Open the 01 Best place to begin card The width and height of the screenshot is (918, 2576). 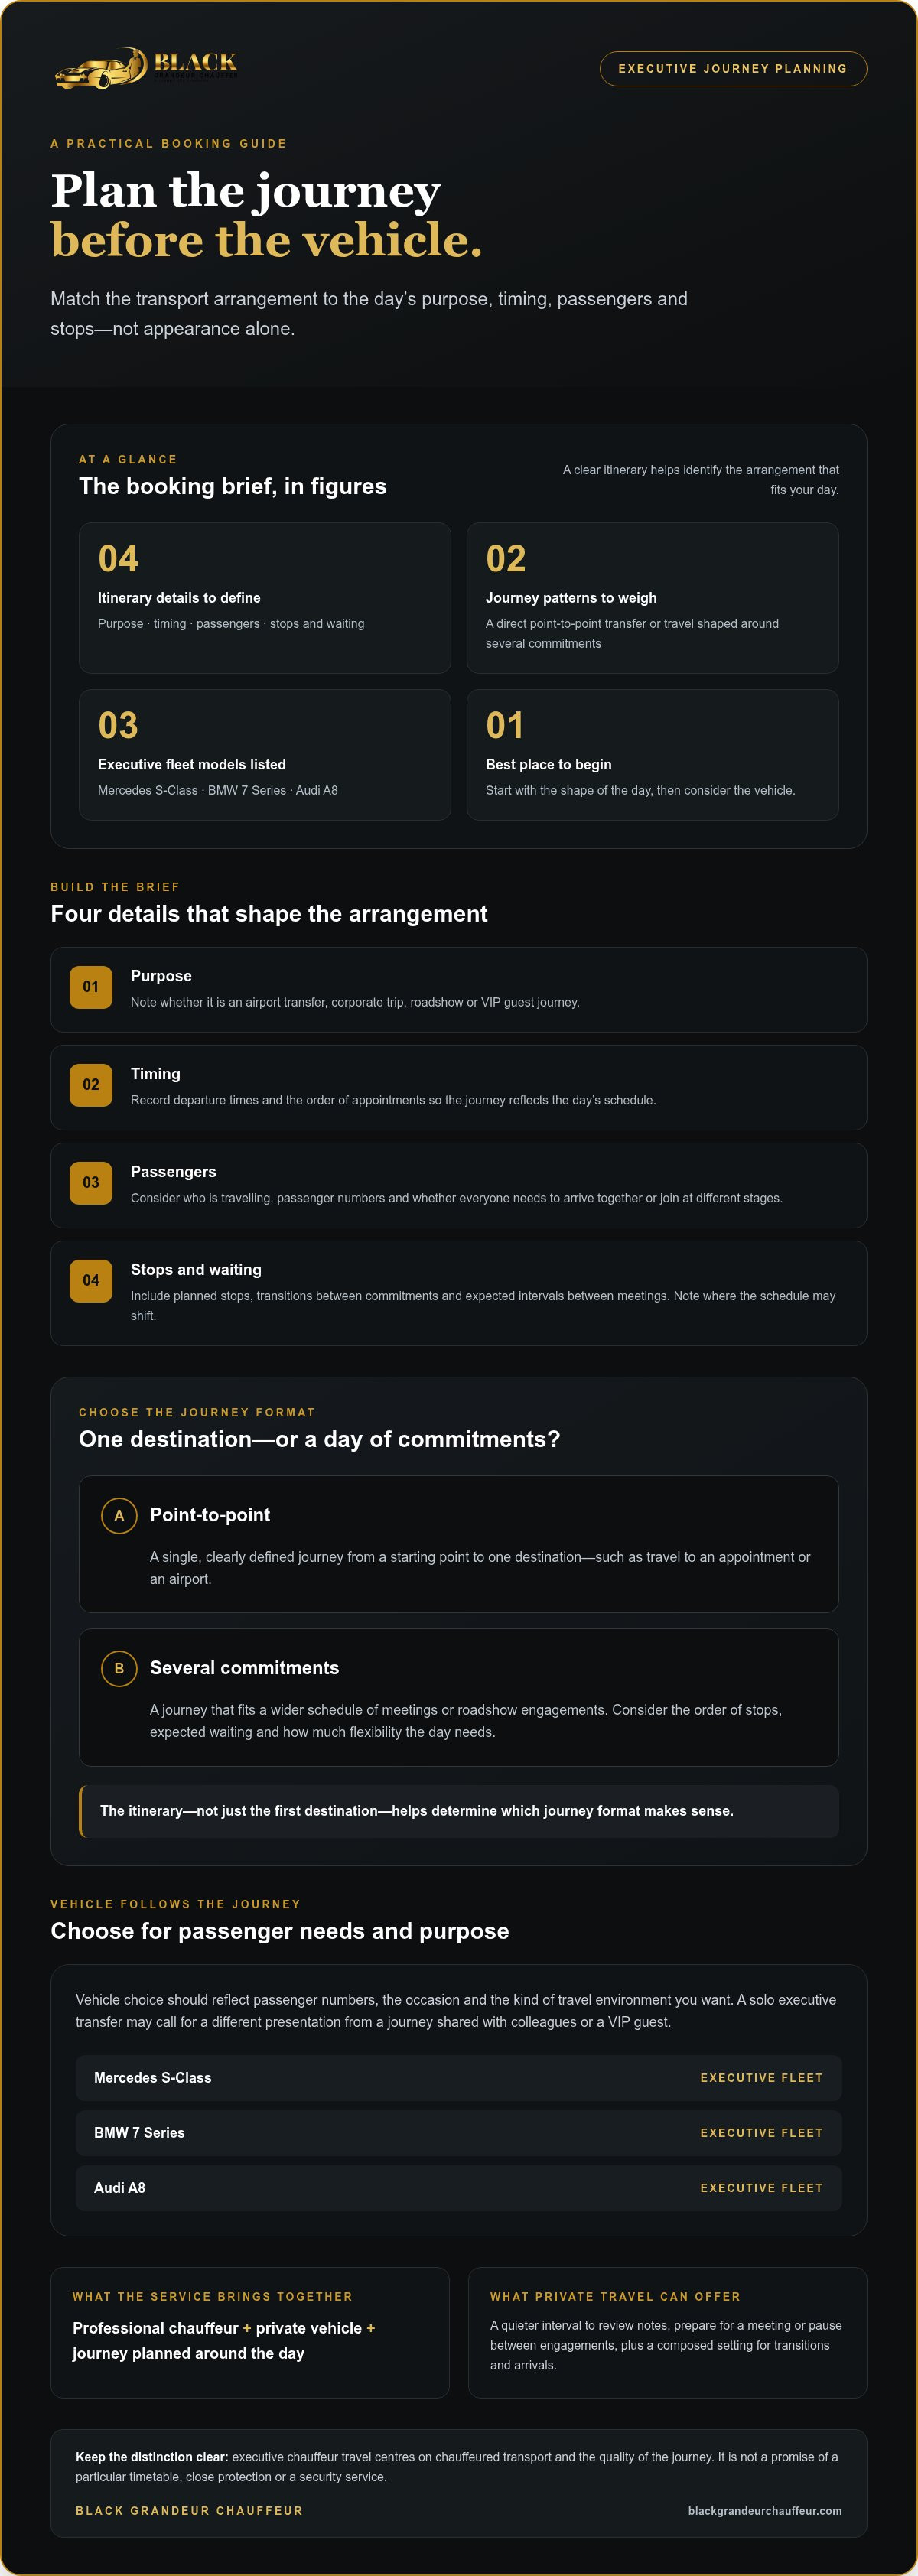click(x=652, y=755)
